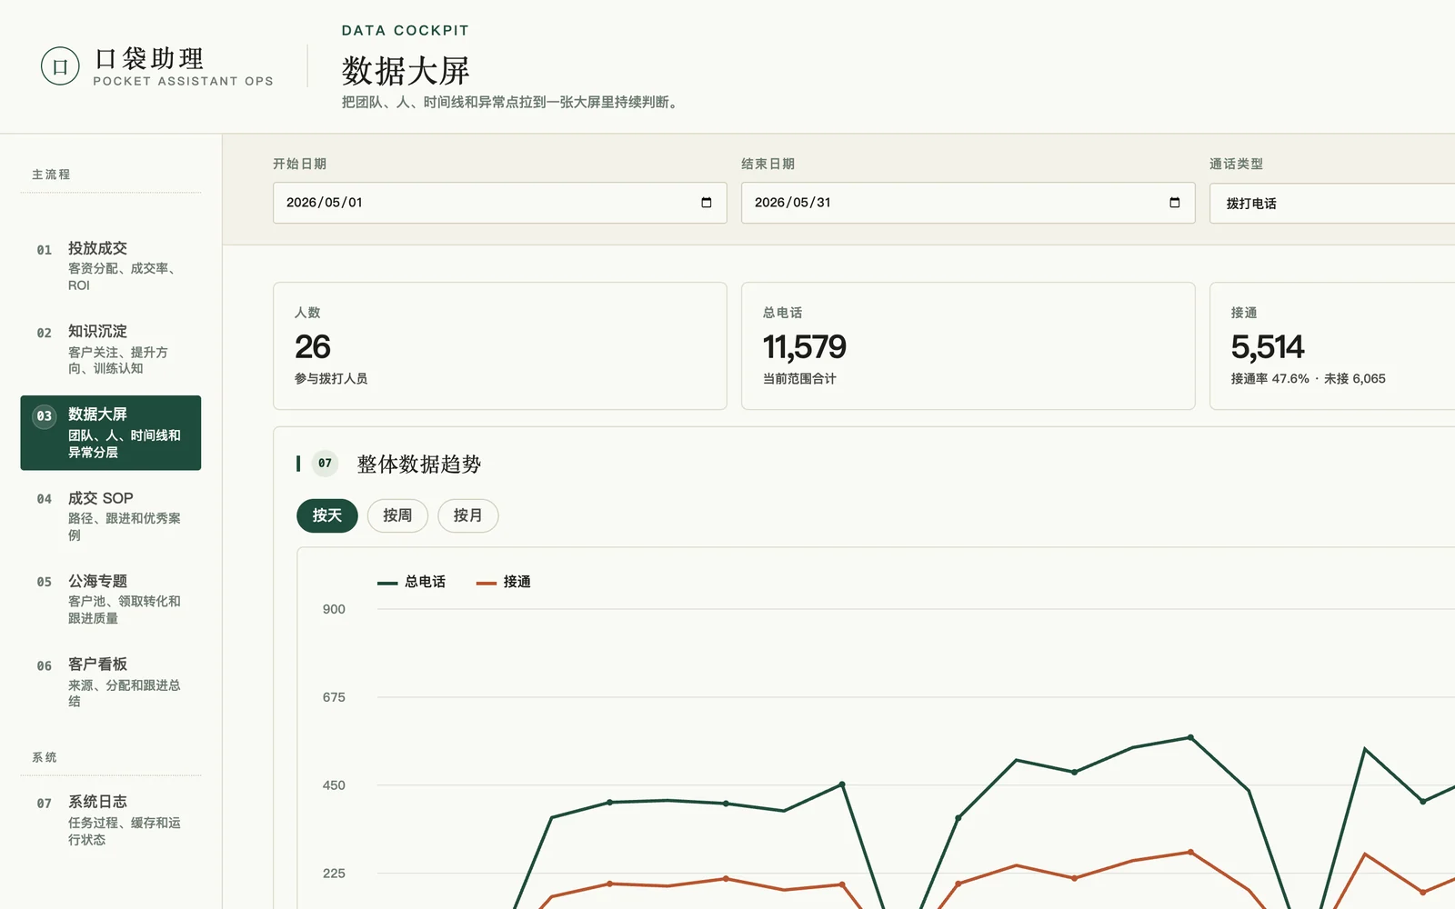Toggle the 总电话 legend series
The height and width of the screenshot is (909, 1455).
pos(411,582)
